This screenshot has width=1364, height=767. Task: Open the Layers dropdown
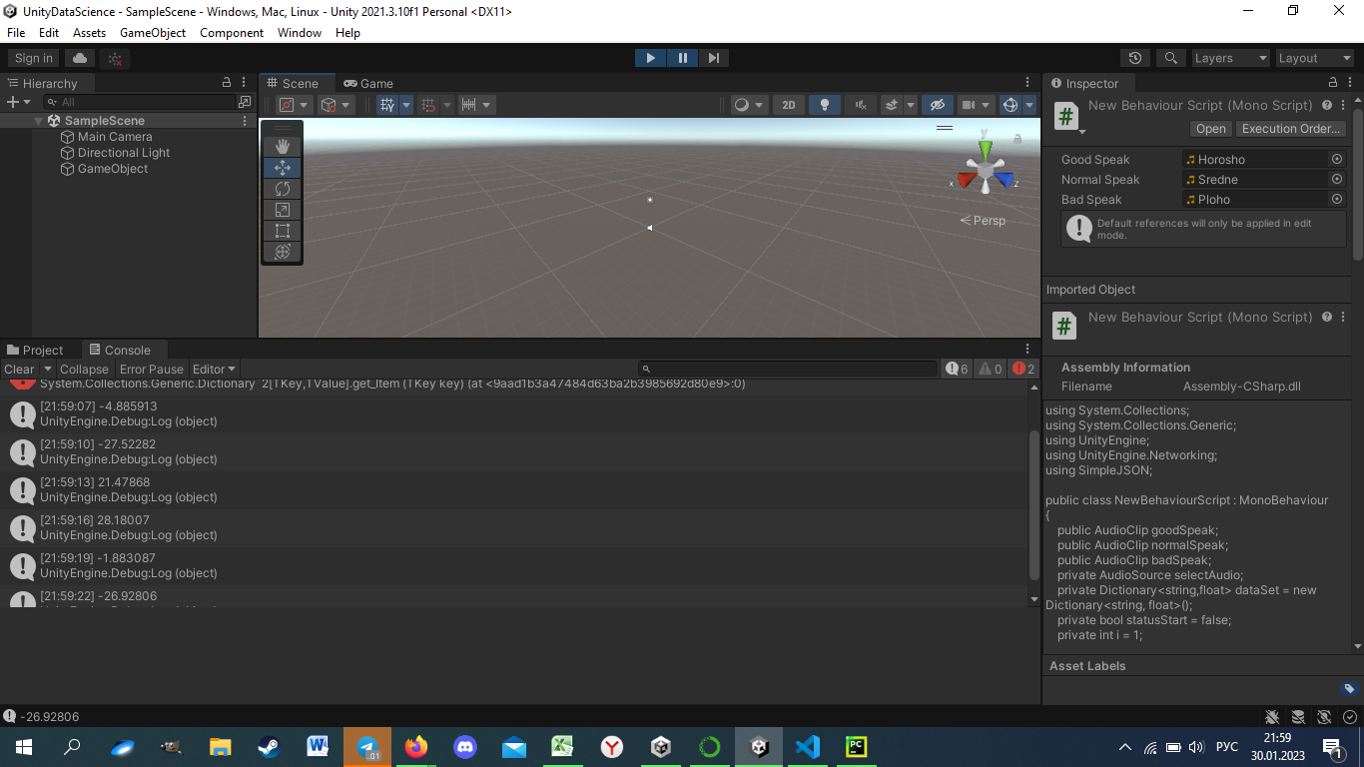pos(1229,57)
